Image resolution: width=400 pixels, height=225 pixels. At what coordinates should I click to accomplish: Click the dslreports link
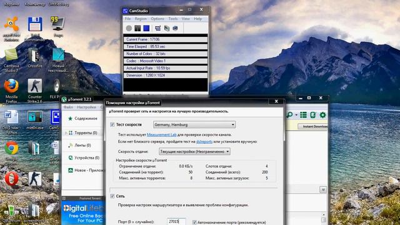pyautogui.click(x=204, y=141)
